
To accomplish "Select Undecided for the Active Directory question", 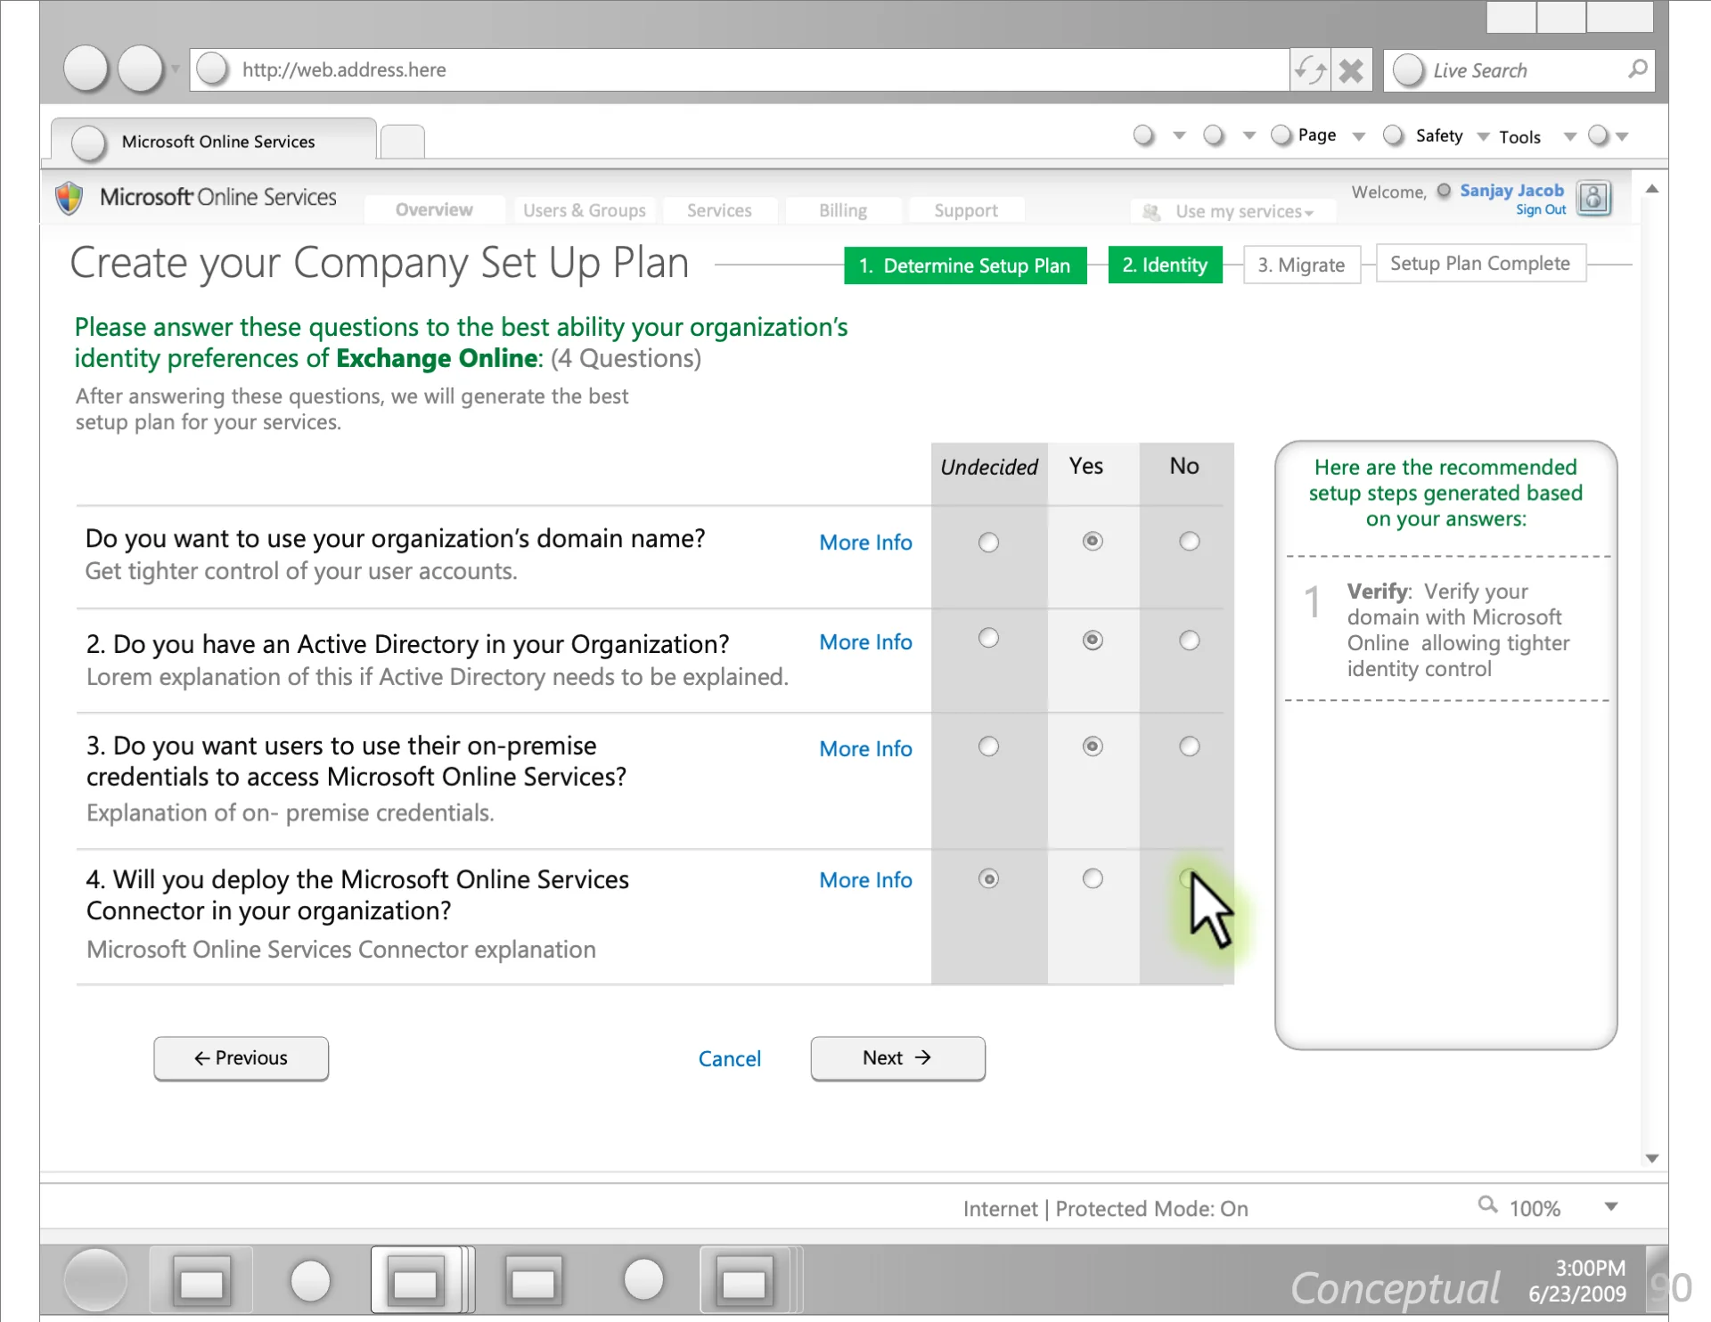I will [x=988, y=638].
